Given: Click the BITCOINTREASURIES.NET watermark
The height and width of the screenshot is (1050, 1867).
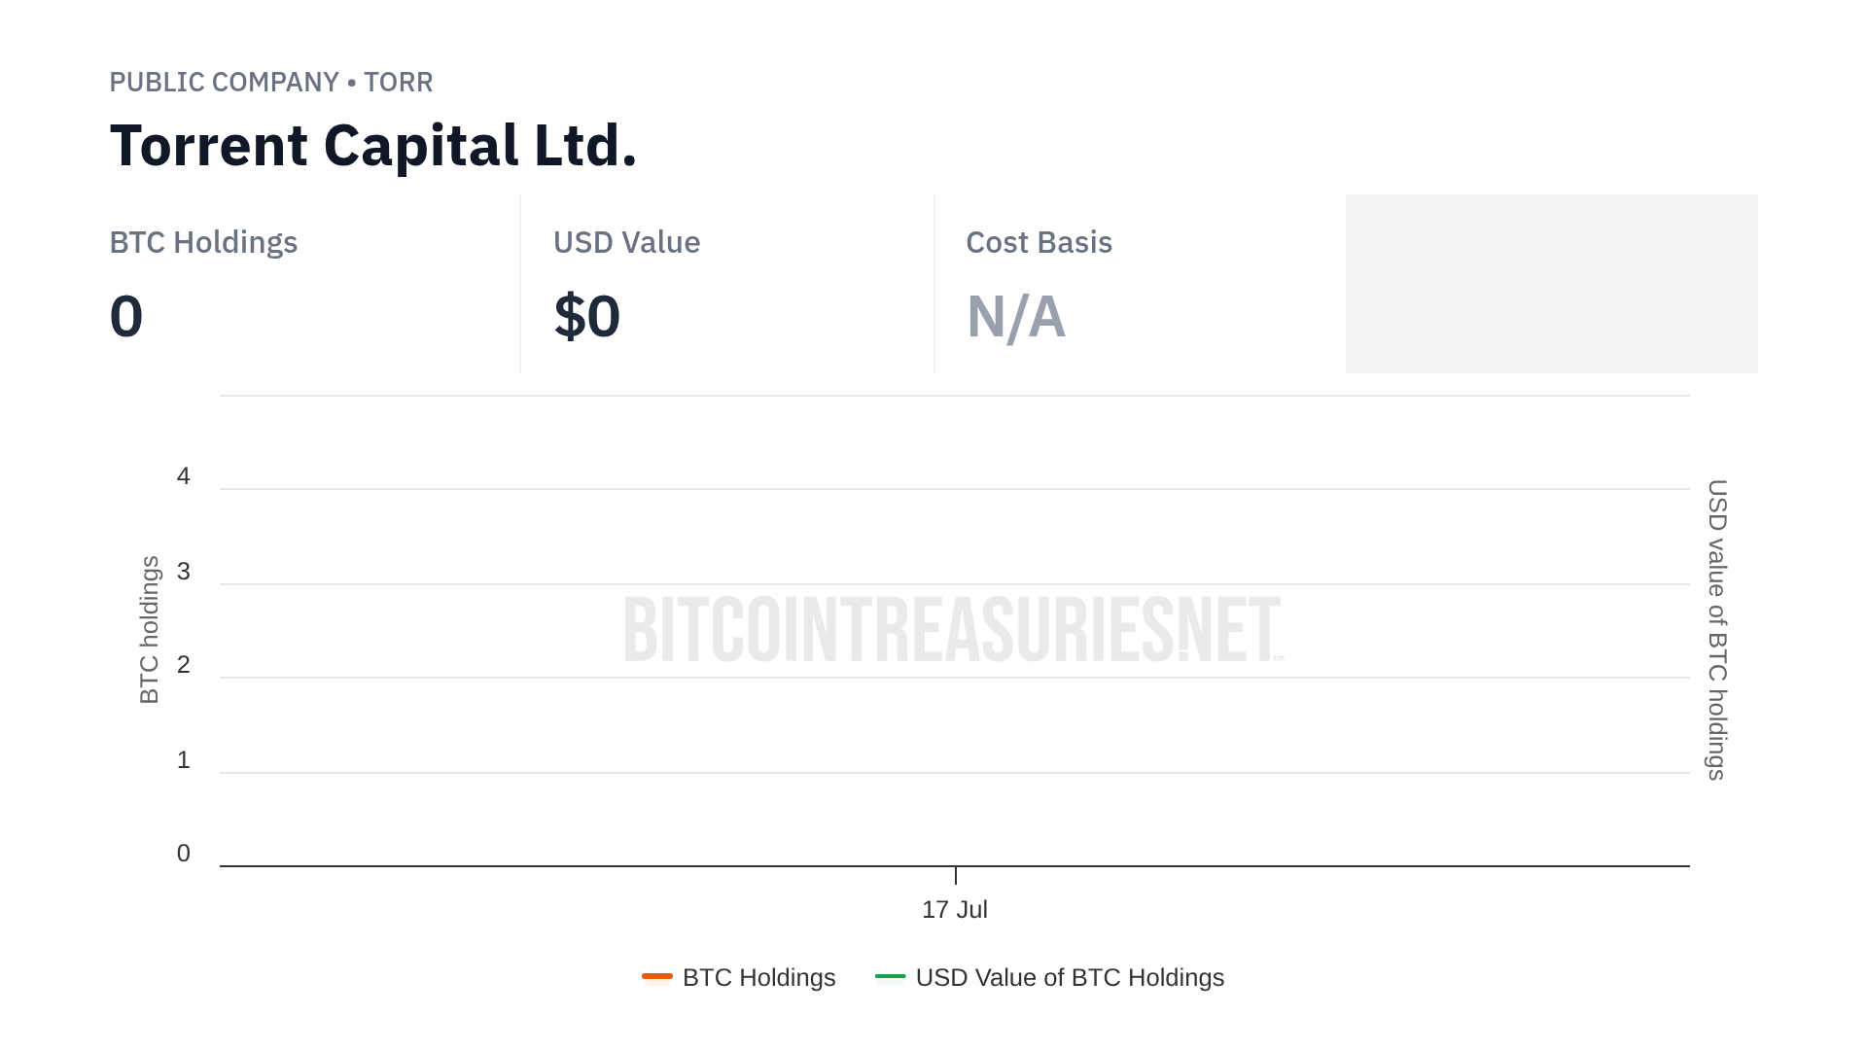Looking at the screenshot, I should click(x=953, y=630).
